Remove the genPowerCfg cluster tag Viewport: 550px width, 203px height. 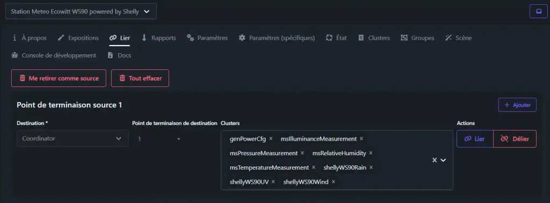pyautogui.click(x=271, y=139)
